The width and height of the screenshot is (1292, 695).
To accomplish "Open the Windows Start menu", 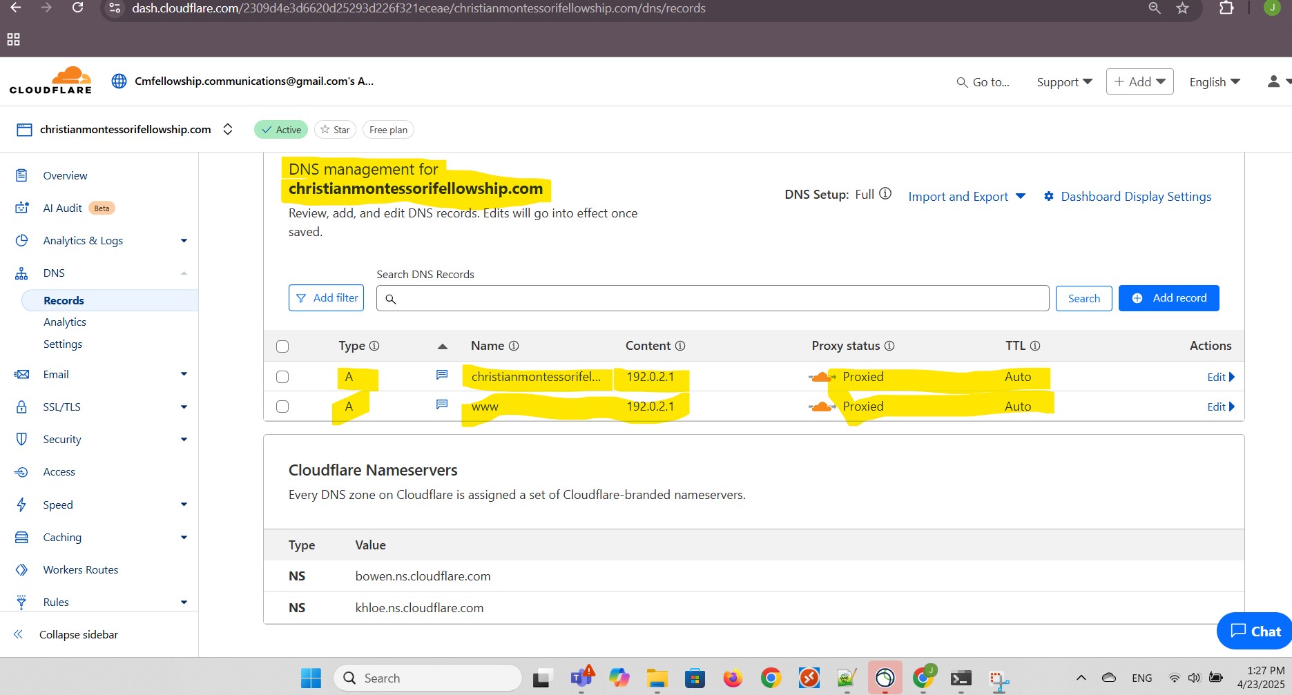I will pyautogui.click(x=311, y=678).
